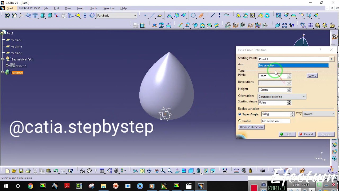The width and height of the screenshot is (339, 191).
Task: Open File Explorer from the taskbar
Action: coord(103,186)
